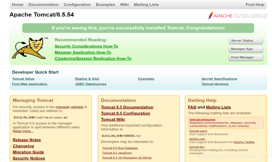Open Mailing Lists in the top navigation
Viewport: 272px width, 162px height.
point(146,5)
